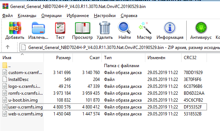Sort by Имя column header
Viewport: 220px width, 131px height.
tap(22, 58)
